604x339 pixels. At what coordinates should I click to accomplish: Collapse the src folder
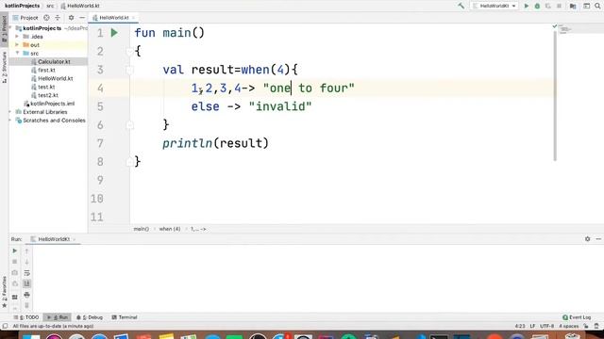click(x=17, y=54)
